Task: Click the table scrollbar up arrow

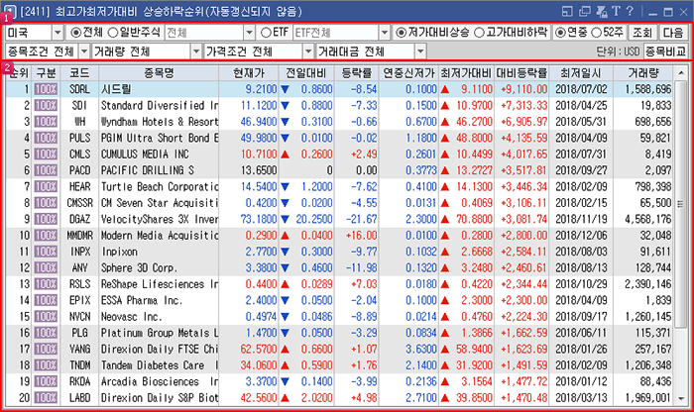Action: pyautogui.click(x=681, y=72)
